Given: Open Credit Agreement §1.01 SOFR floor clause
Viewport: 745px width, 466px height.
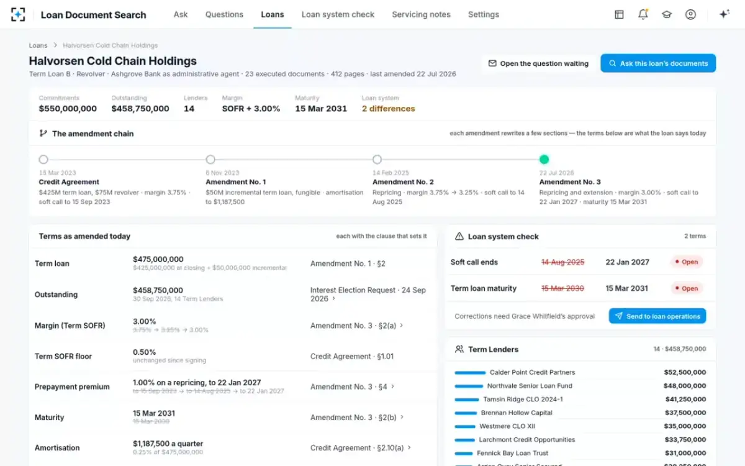Looking at the screenshot, I should coord(352,357).
